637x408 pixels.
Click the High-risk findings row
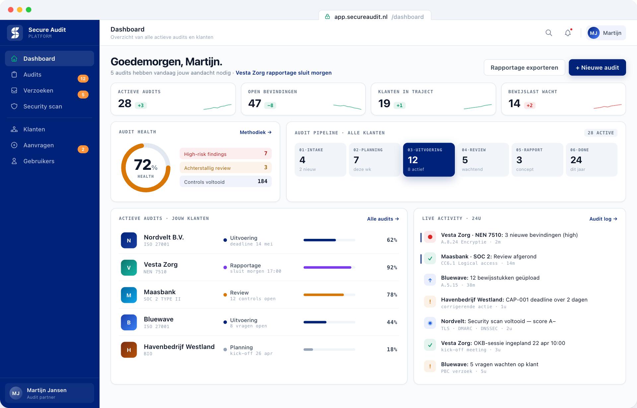(226, 154)
